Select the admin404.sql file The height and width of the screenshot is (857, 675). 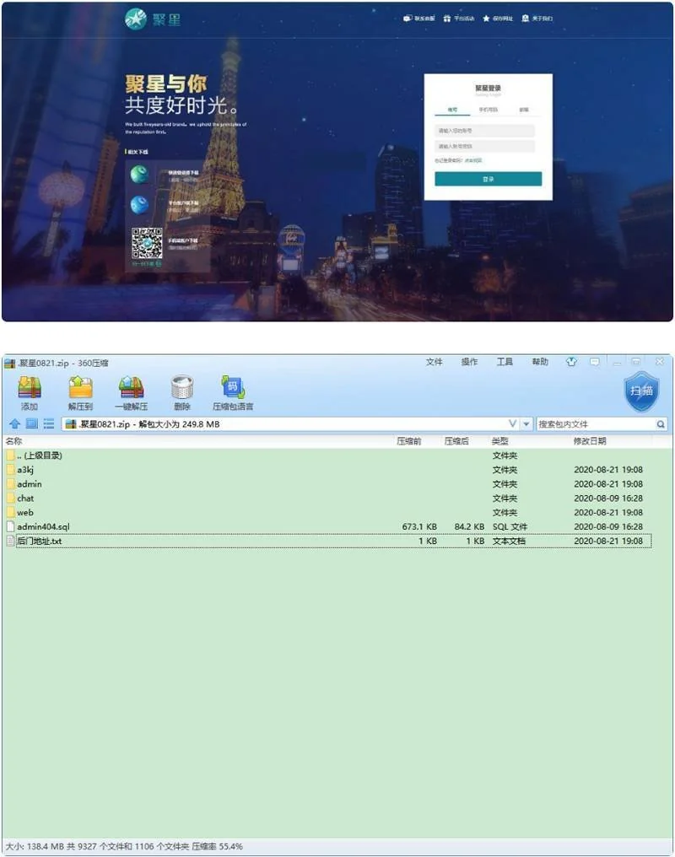[42, 527]
